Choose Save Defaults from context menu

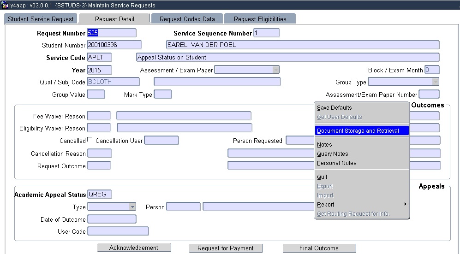335,108
